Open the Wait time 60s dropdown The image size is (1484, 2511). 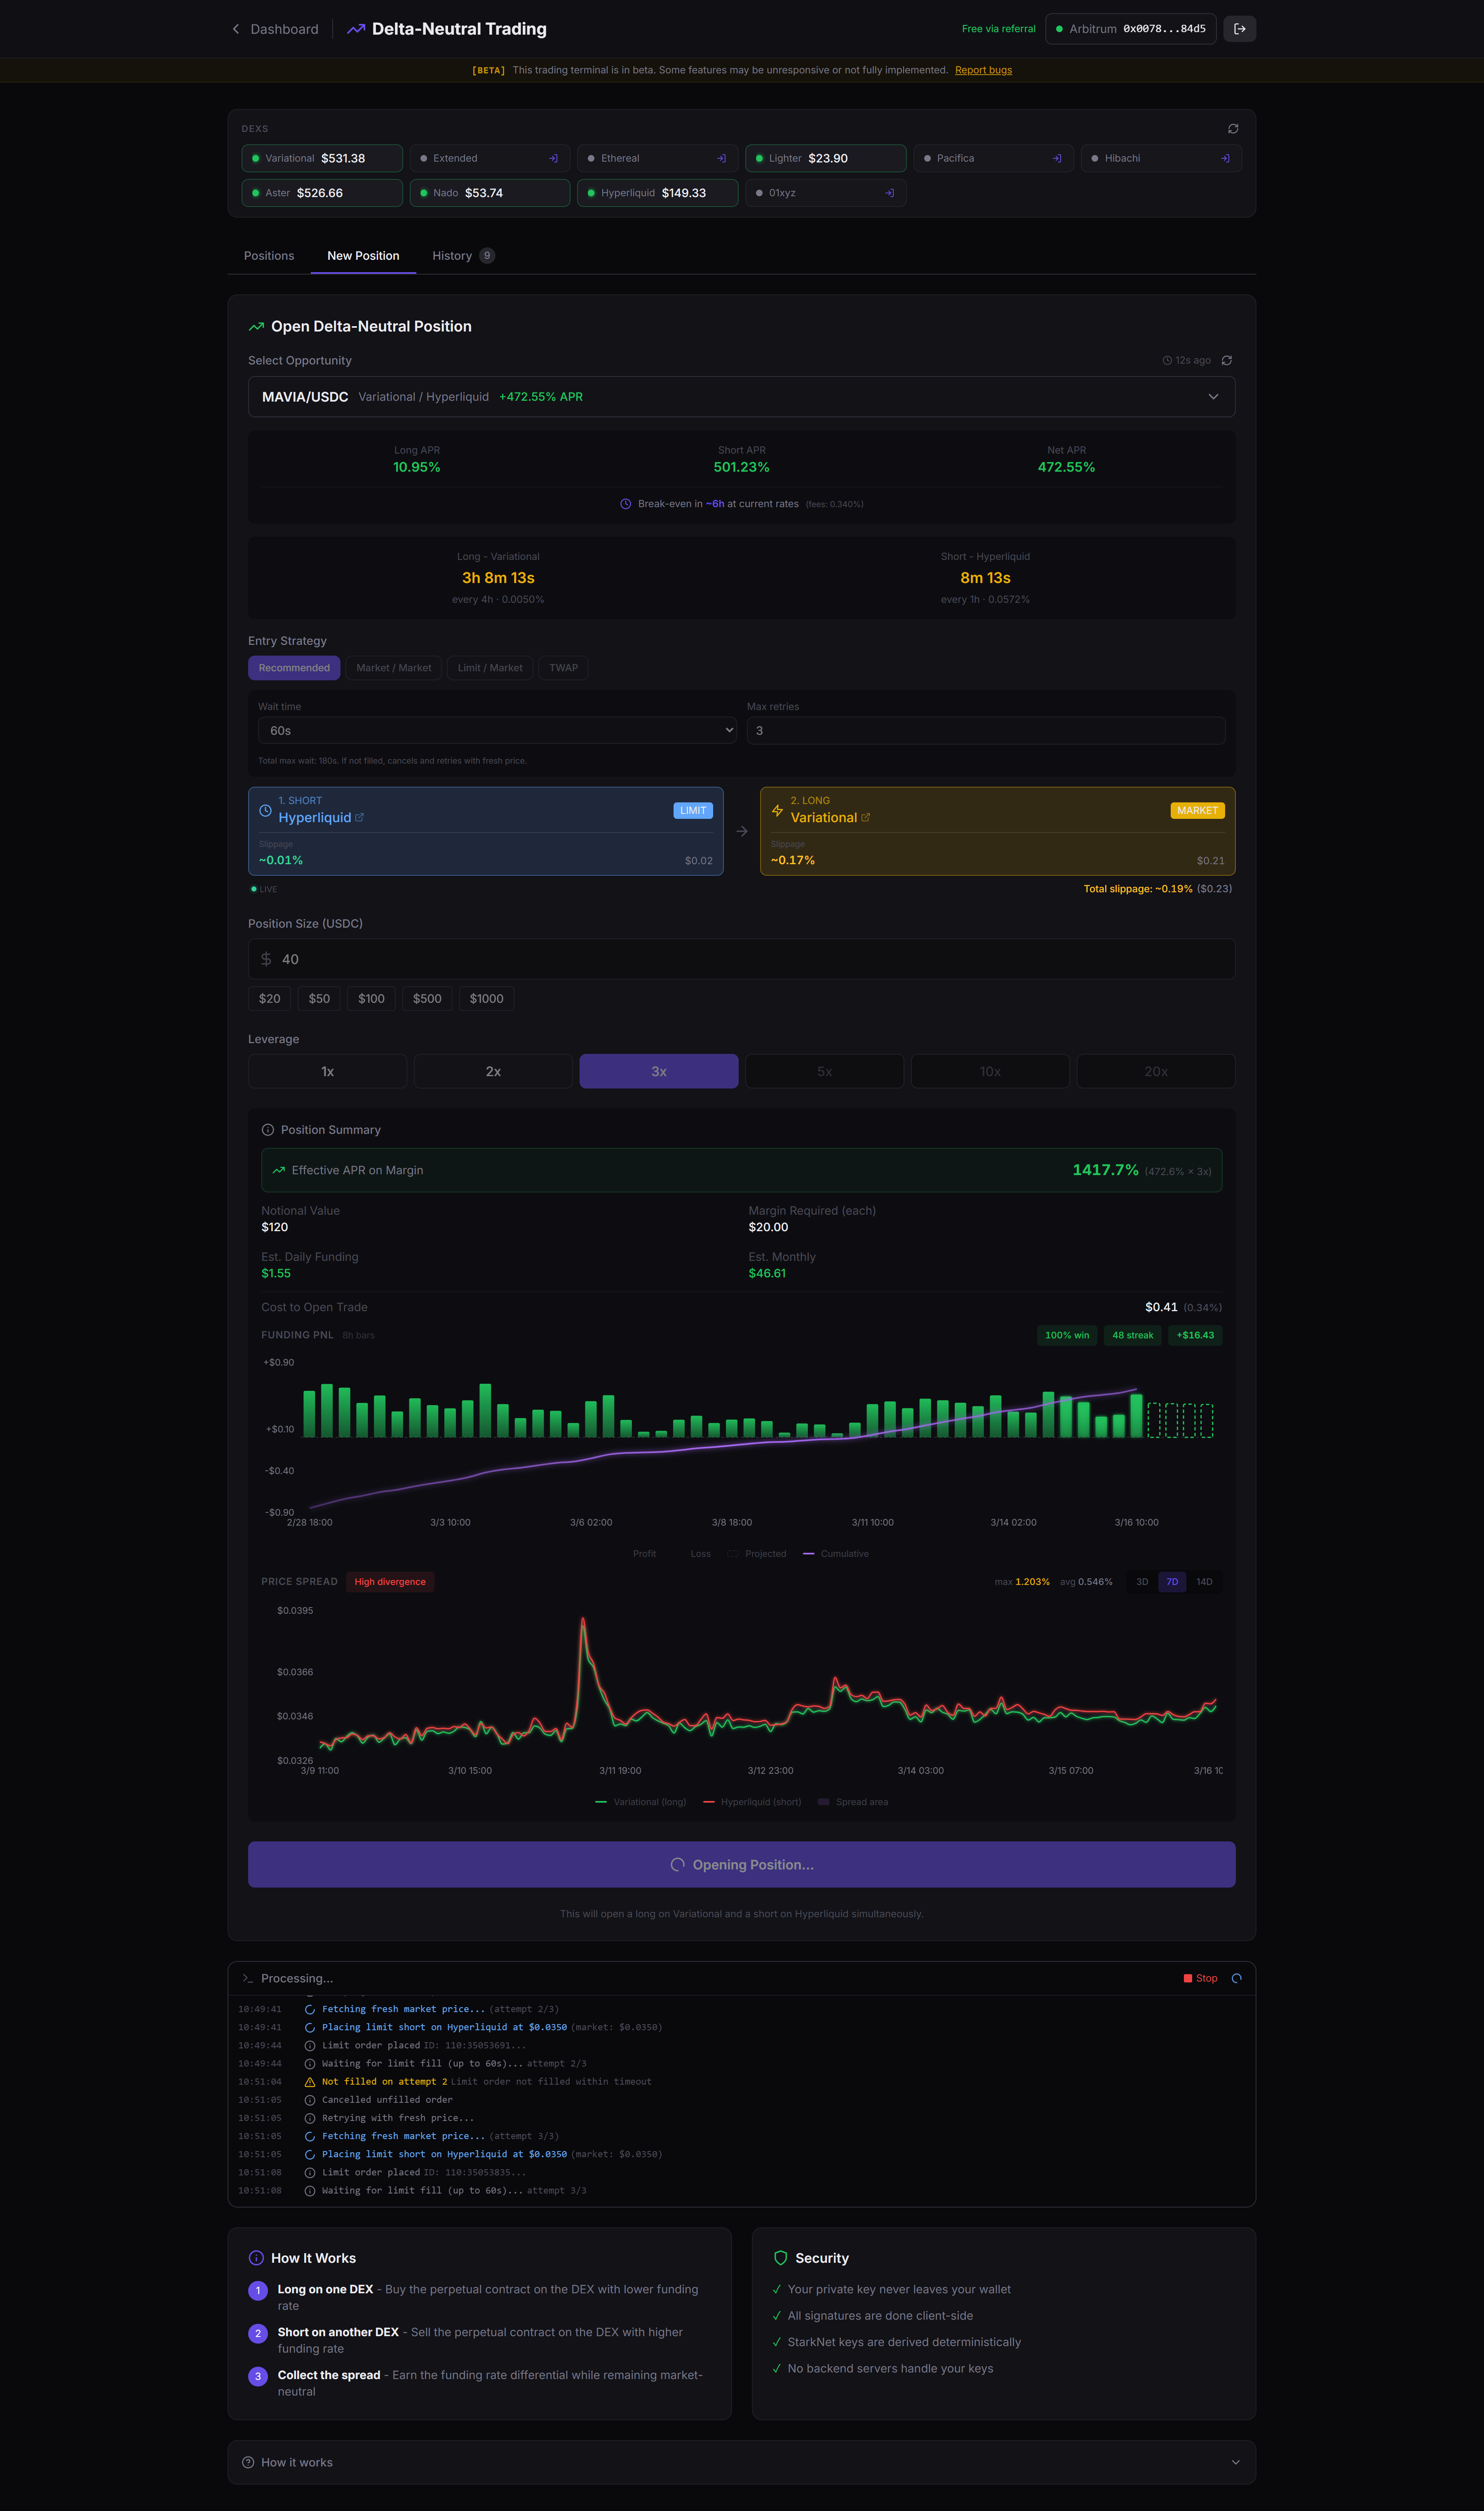pyautogui.click(x=497, y=731)
